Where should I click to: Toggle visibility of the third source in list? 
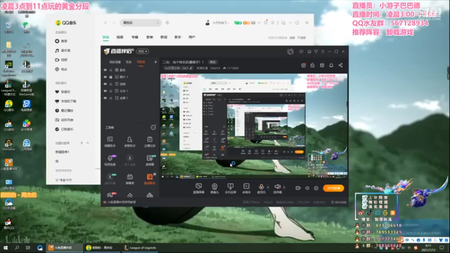105,84
